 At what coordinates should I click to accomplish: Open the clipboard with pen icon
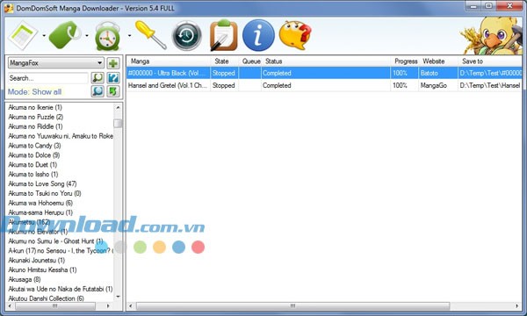[223, 36]
